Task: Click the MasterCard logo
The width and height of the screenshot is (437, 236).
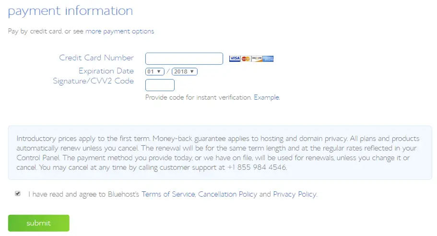Action: pyautogui.click(x=246, y=59)
